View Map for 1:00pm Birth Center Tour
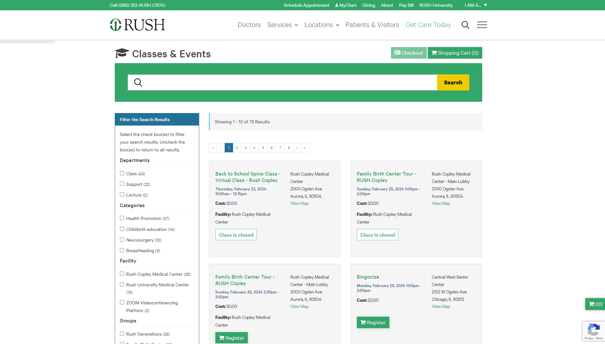605x344 pixels. coord(441,203)
